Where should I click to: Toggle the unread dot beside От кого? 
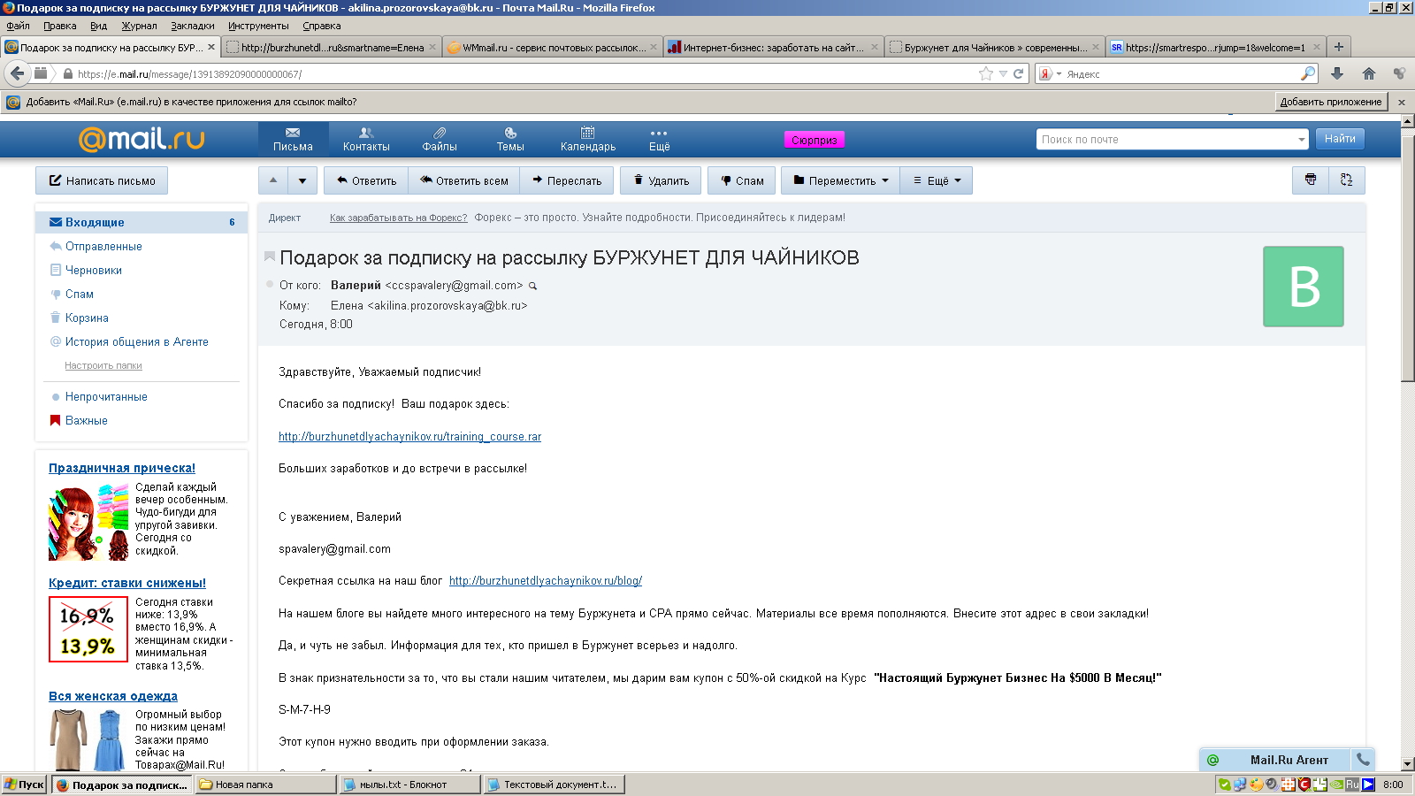coord(270,284)
